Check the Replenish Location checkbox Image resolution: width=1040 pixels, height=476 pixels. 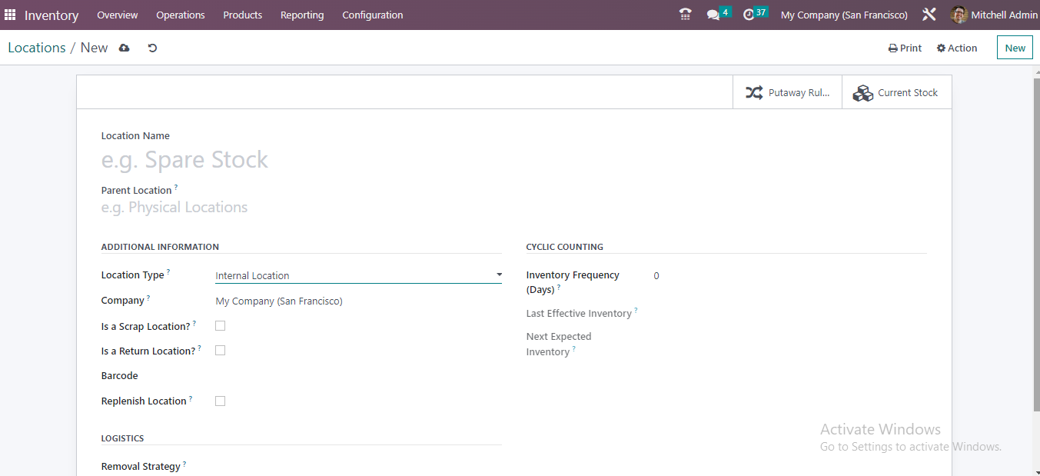pos(221,401)
